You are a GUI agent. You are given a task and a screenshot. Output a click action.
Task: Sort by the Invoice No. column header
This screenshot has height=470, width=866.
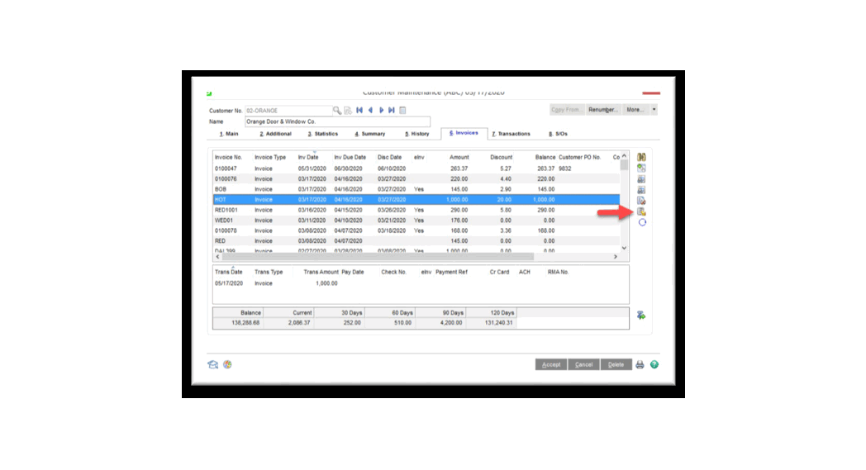pos(229,158)
